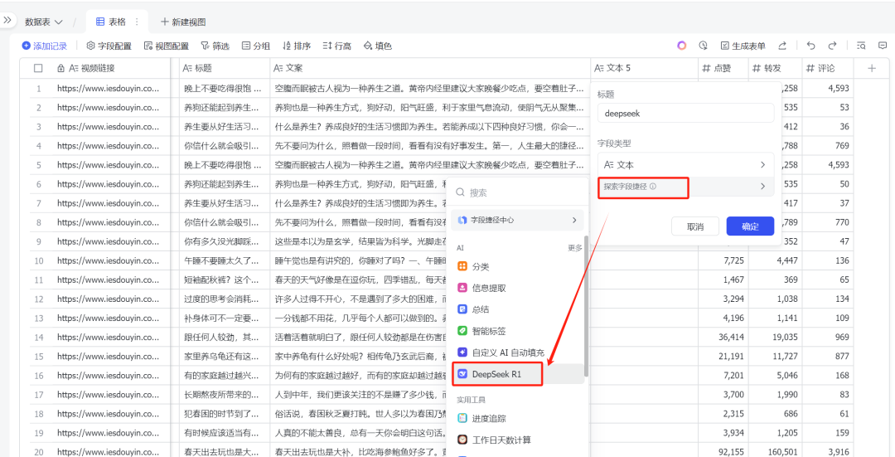Click 添加记录 to add a record
The width and height of the screenshot is (895, 457).
(x=45, y=46)
